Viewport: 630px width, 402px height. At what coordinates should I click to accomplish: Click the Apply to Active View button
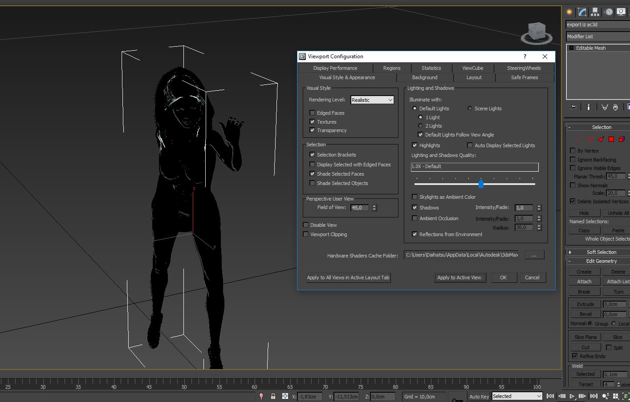[459, 277]
